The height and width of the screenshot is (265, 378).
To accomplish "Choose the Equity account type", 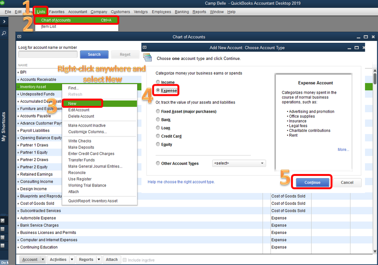I will pos(158,144).
